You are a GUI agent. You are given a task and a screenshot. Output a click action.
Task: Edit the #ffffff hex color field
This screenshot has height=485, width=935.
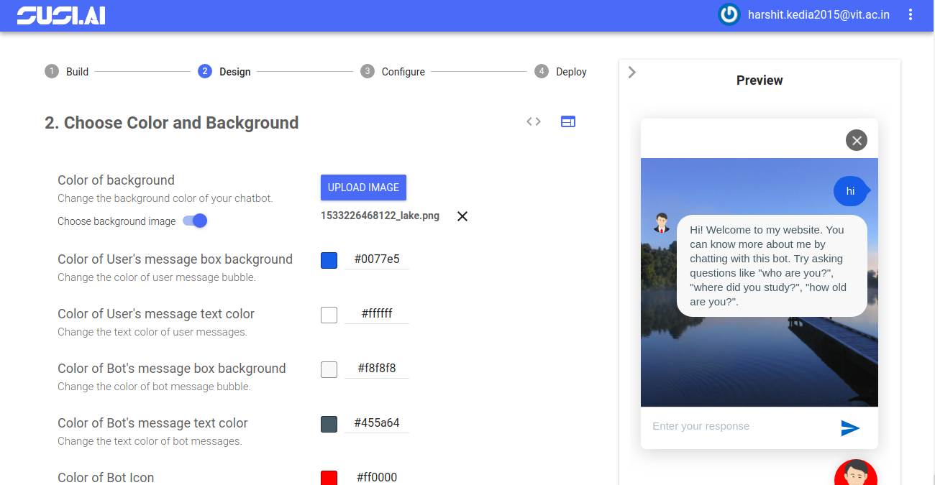pos(377,314)
